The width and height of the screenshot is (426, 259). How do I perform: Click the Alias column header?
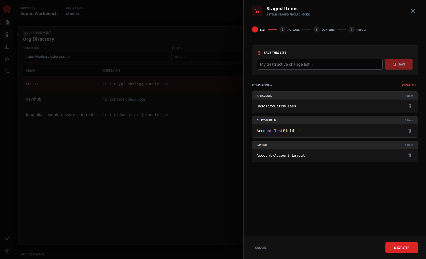(x=30, y=70)
